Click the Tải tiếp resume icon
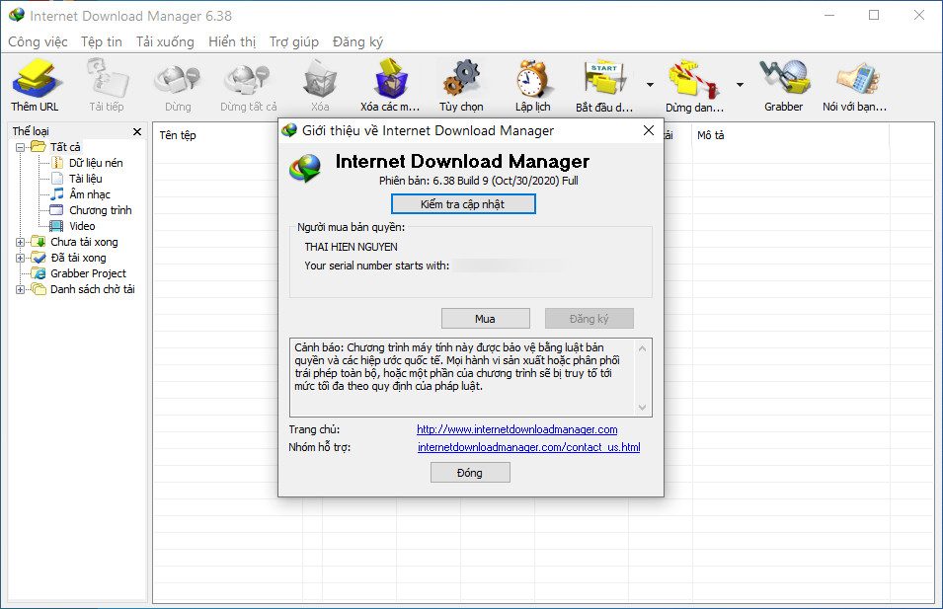The image size is (943, 609). (107, 78)
